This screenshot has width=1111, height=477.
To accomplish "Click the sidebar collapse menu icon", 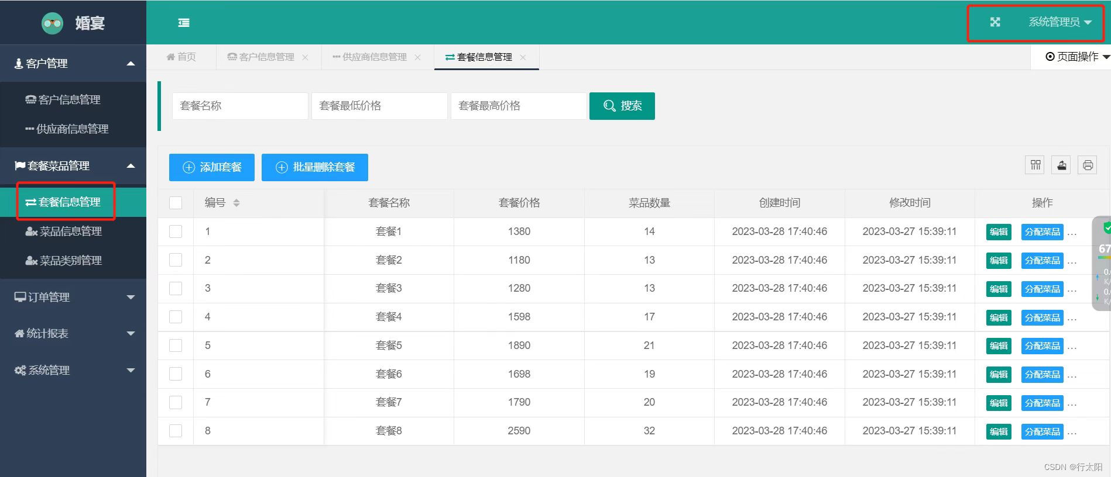I will [184, 23].
